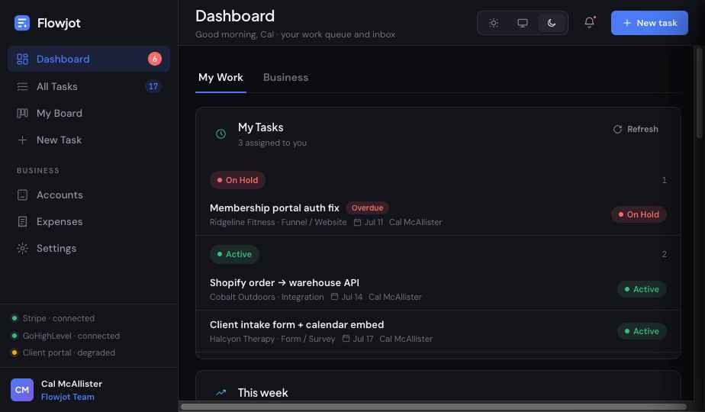Collapse the Active group header
705x412 pixels.
coord(234,254)
